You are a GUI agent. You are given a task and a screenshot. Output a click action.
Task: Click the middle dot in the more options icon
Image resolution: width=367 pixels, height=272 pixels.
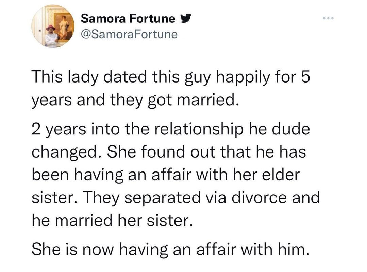click(328, 19)
